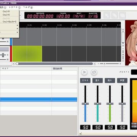Open the トラック (Track) menu
Screen dimensions: 137x137
(15, 7)
